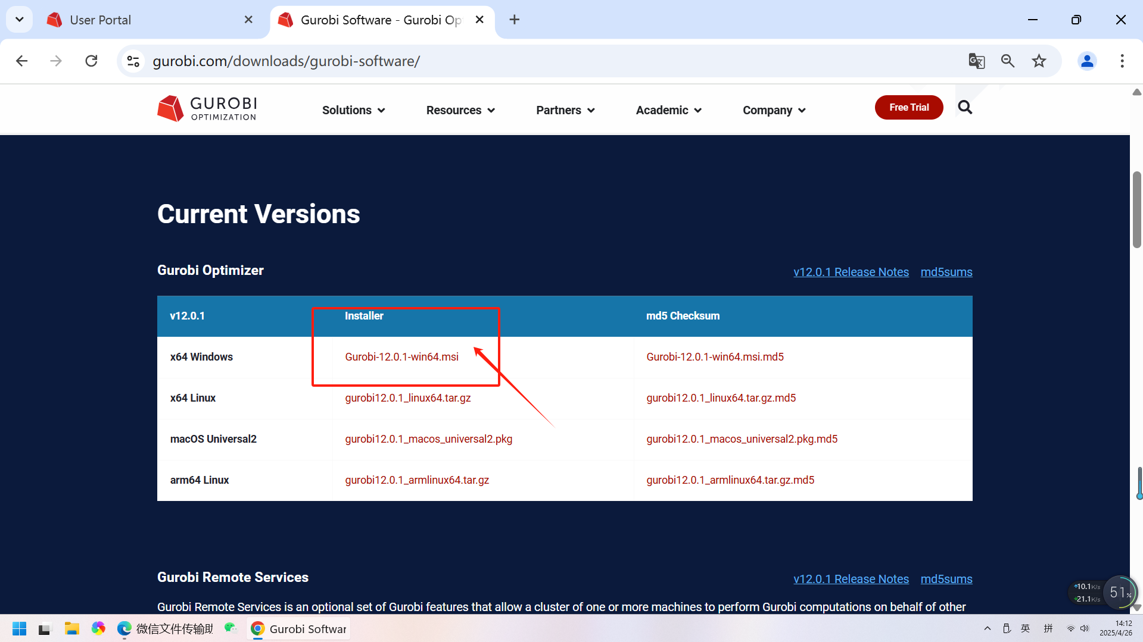Click the colorful pinwheel taskbar icon
This screenshot has width=1143, height=642.
click(x=98, y=628)
